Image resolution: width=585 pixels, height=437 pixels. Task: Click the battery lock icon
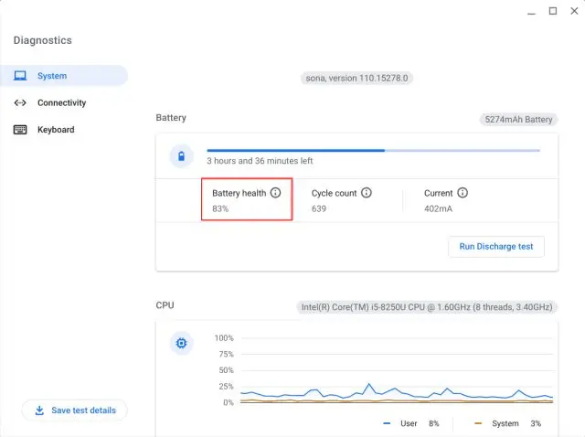(181, 156)
